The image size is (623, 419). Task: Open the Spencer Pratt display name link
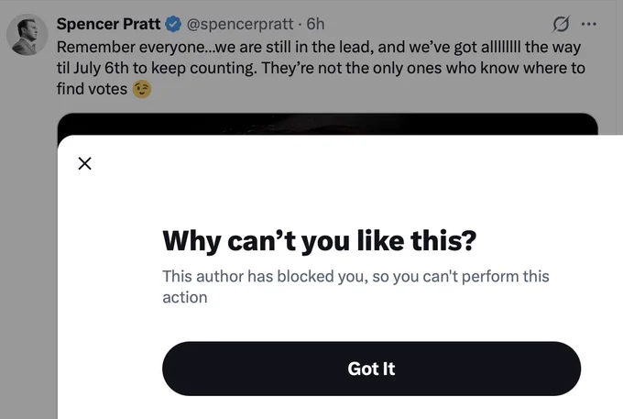click(x=108, y=24)
